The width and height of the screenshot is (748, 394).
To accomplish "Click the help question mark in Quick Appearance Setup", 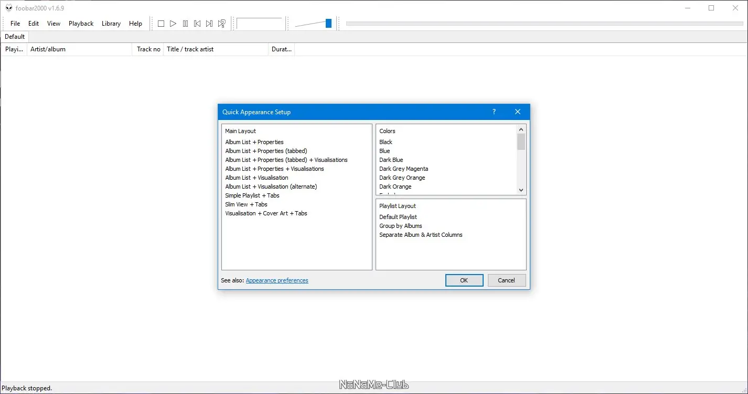I will click(494, 112).
